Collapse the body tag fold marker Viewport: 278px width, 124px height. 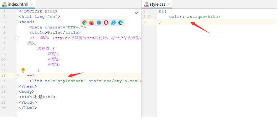17,91
